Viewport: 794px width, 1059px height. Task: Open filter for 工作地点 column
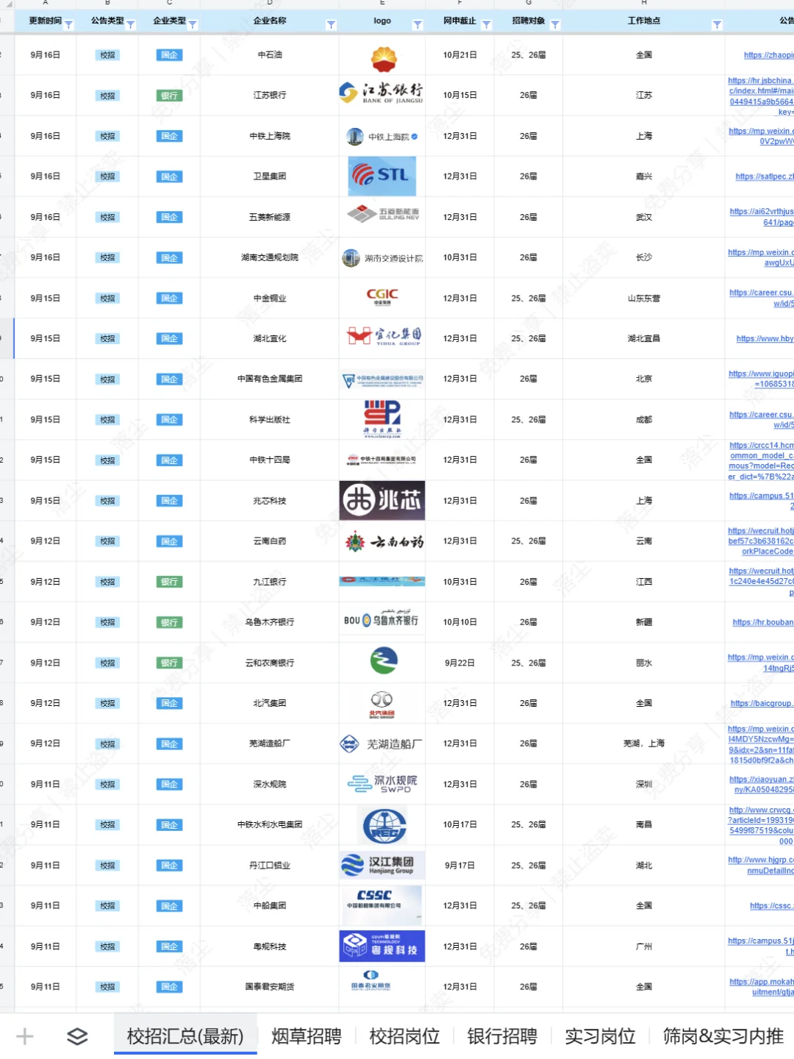[717, 25]
